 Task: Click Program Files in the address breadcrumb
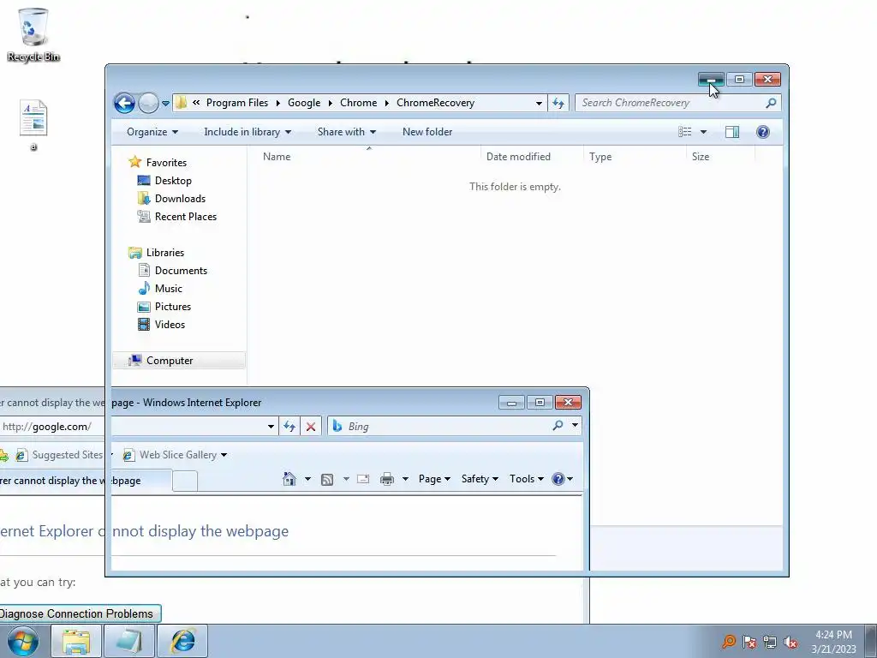coord(237,103)
